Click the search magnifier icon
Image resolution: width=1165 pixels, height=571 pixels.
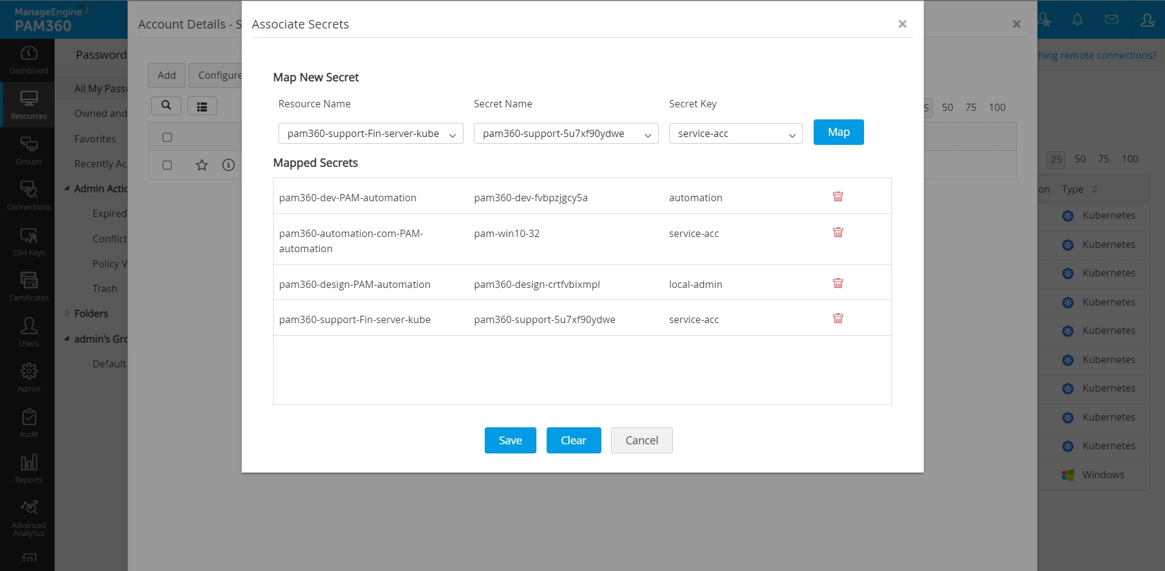[x=166, y=105]
